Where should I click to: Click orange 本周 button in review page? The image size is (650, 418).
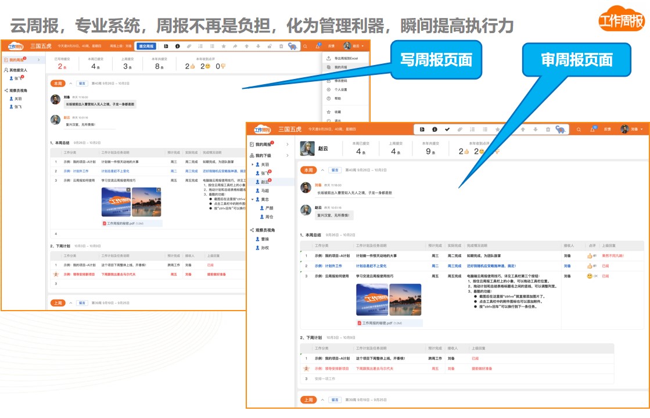tap(308, 170)
